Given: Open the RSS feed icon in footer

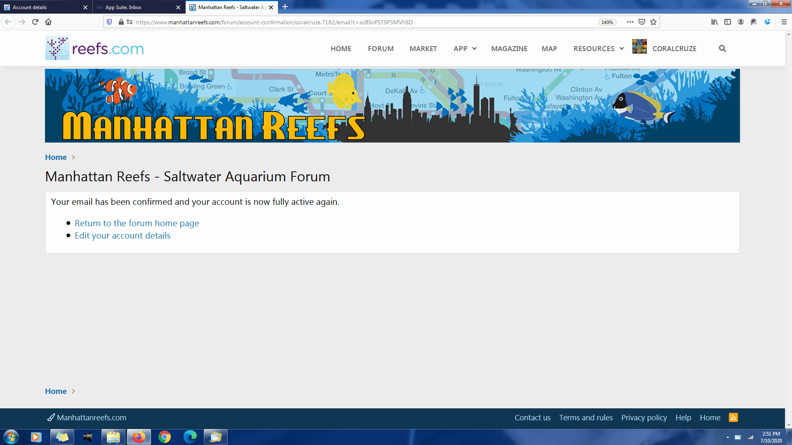Looking at the screenshot, I should pos(733,417).
